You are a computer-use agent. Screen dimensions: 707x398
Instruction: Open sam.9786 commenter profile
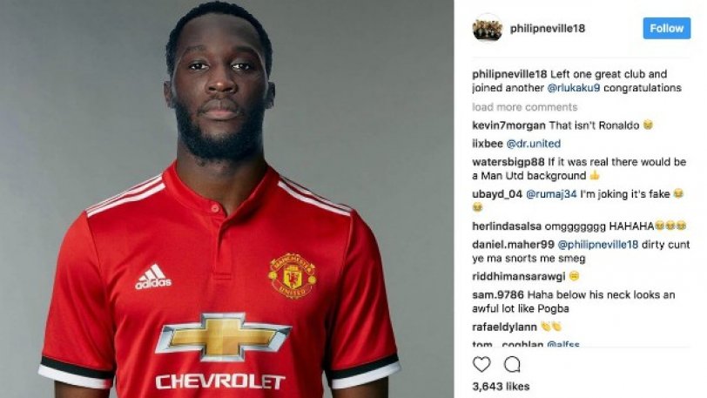[498, 295]
